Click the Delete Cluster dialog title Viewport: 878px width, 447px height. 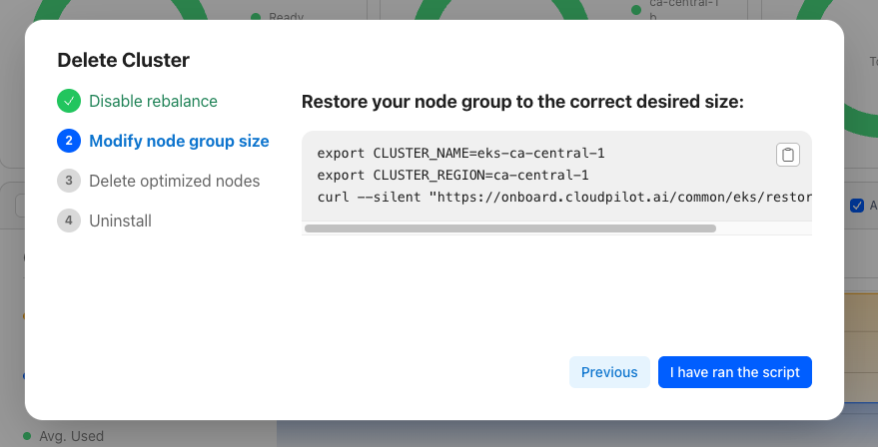pos(123,60)
